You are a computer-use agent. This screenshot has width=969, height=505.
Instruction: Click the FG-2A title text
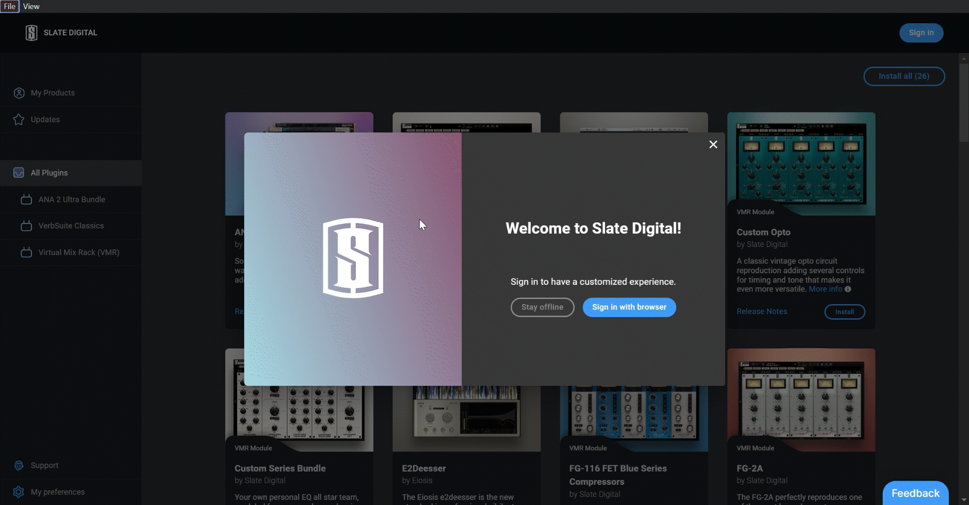(x=749, y=469)
